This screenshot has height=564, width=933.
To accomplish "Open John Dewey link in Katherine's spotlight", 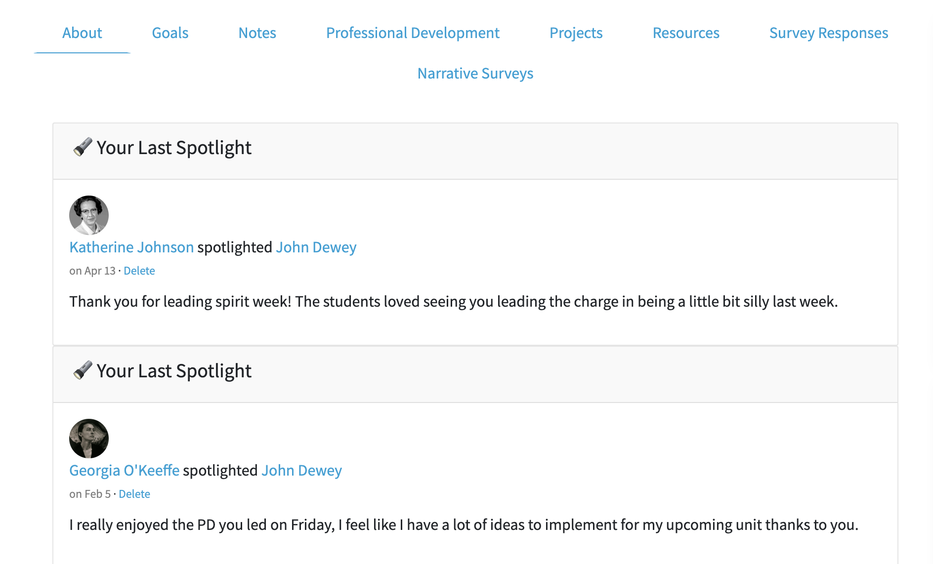I will 316,247.
